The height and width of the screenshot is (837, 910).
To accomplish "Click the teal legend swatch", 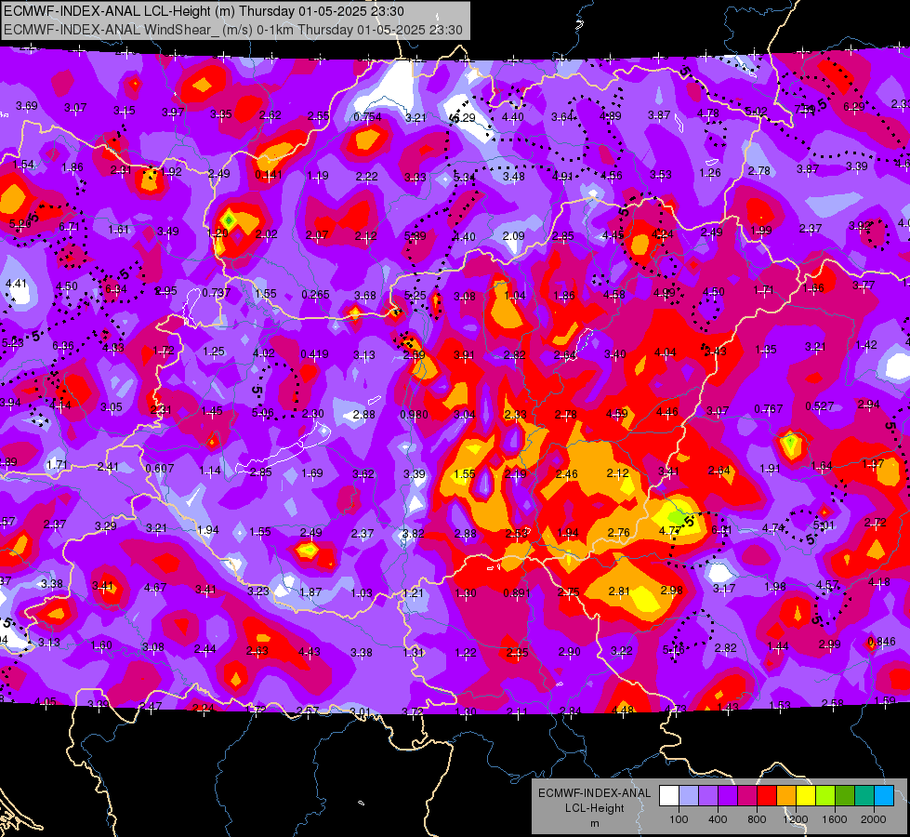I will (x=864, y=796).
